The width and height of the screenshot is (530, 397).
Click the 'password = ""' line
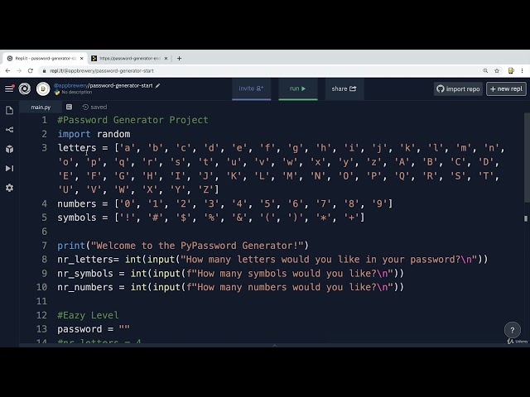click(94, 329)
